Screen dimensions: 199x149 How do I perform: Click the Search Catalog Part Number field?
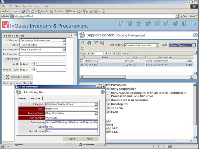[x=43, y=54]
